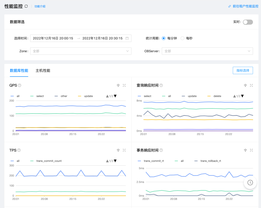The height and width of the screenshot is (208, 261).
Task: Click the arrow between start and end times
Action: 79,39
